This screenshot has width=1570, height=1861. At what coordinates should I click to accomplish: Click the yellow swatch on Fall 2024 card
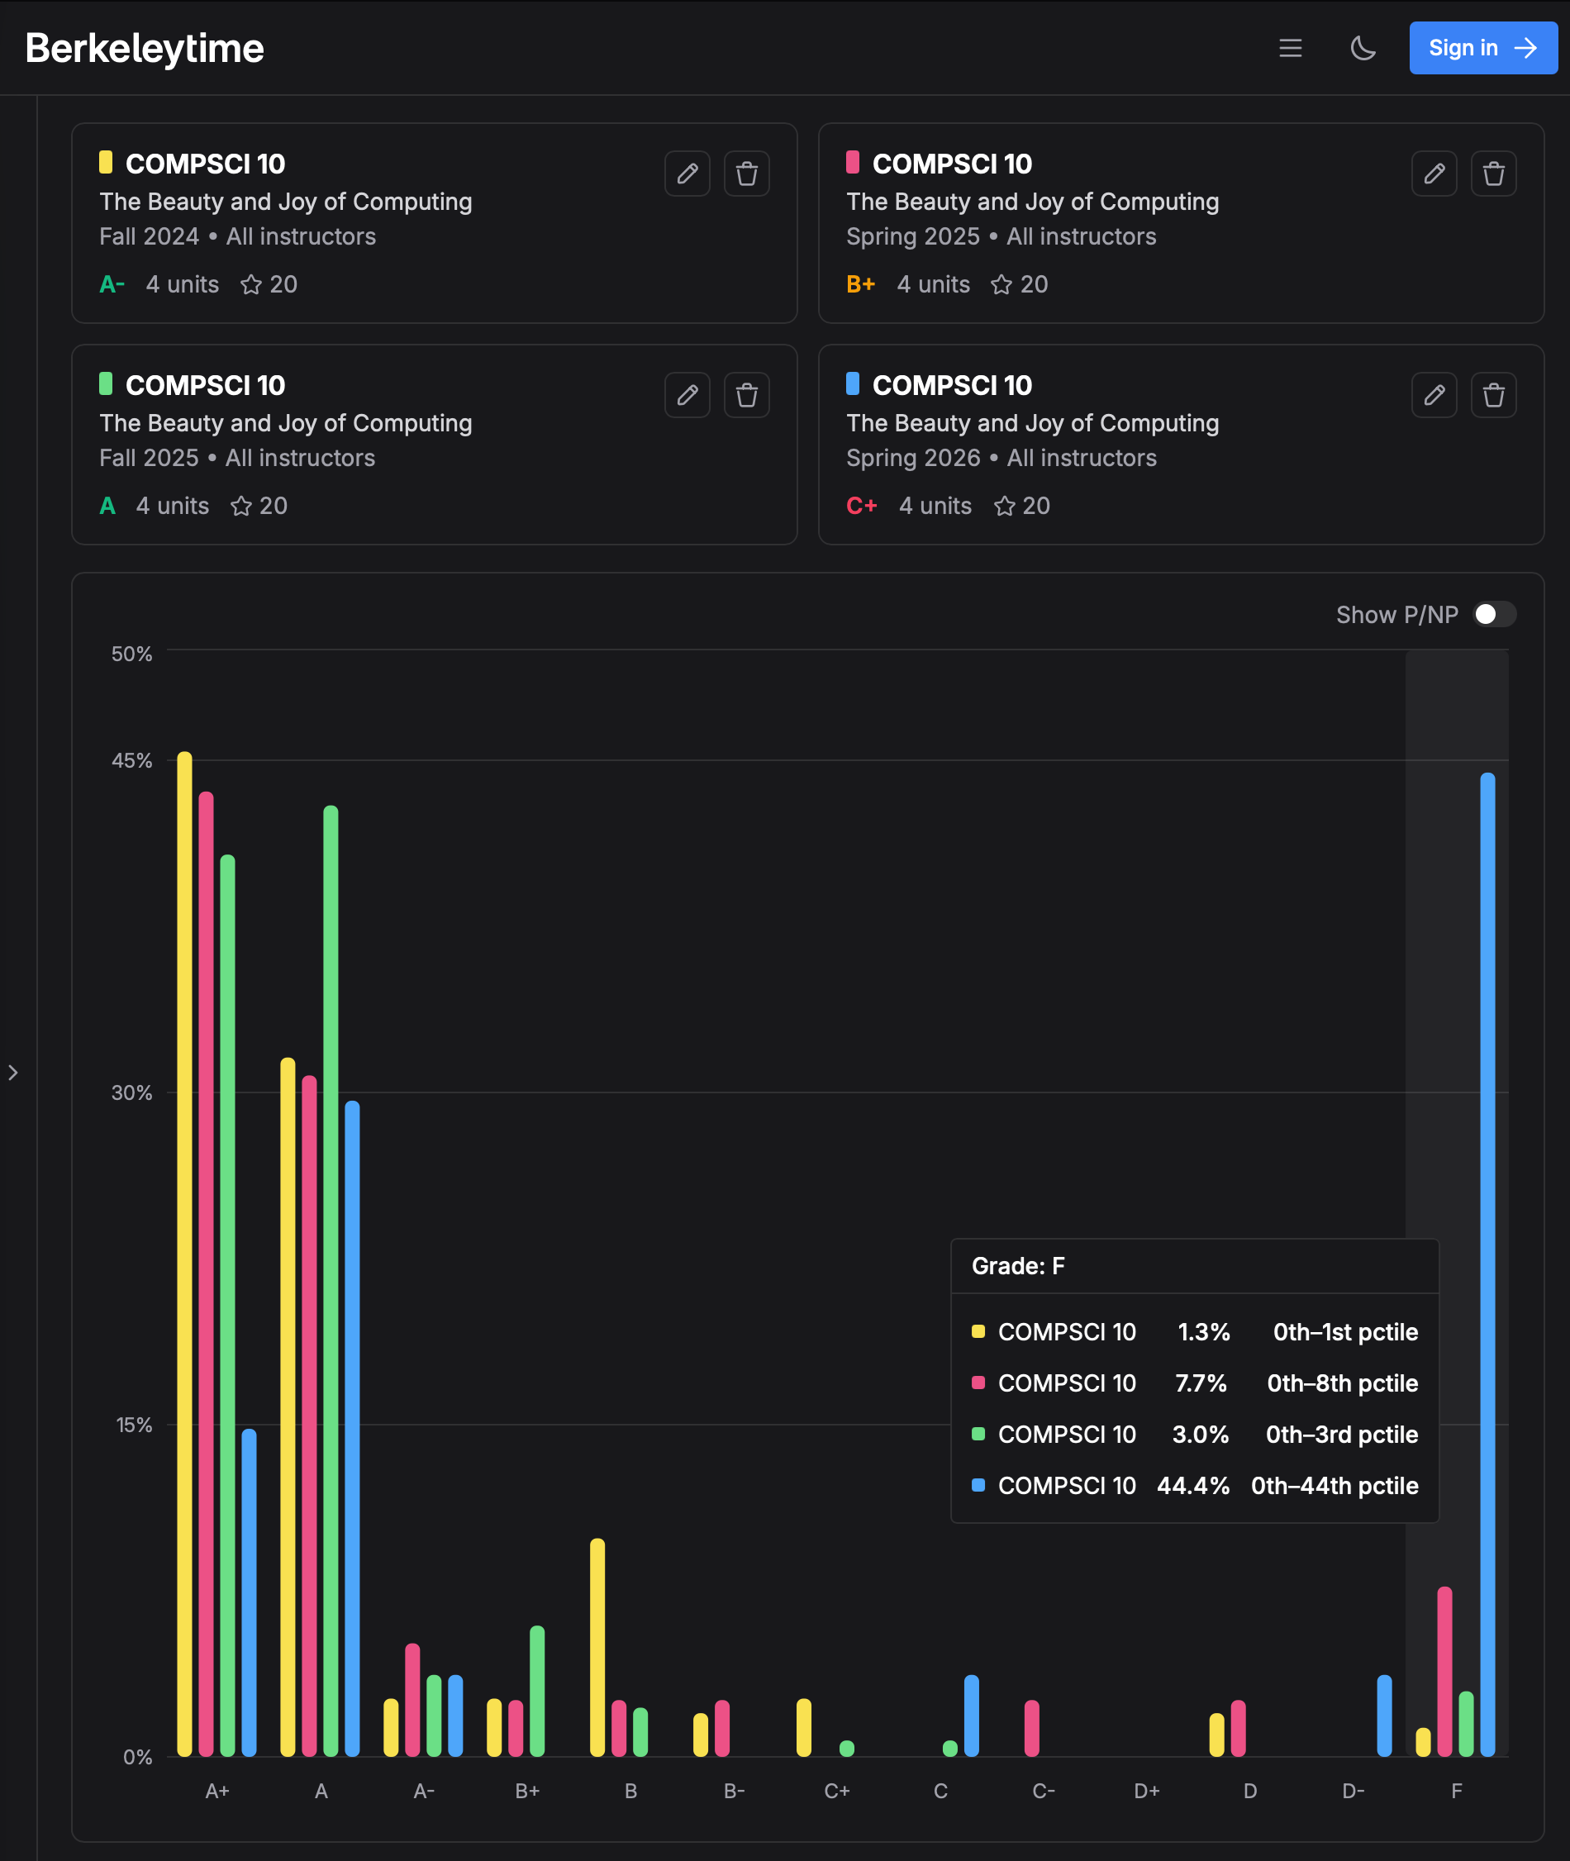click(x=106, y=162)
